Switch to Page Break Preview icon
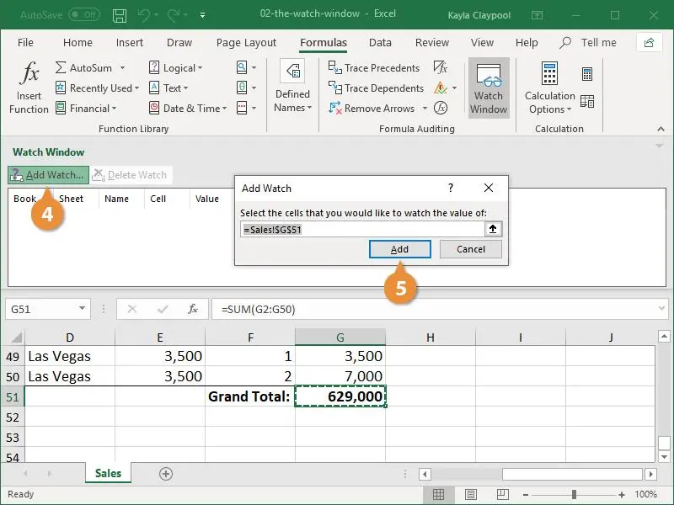Image resolution: width=674 pixels, height=505 pixels. pyautogui.click(x=502, y=494)
